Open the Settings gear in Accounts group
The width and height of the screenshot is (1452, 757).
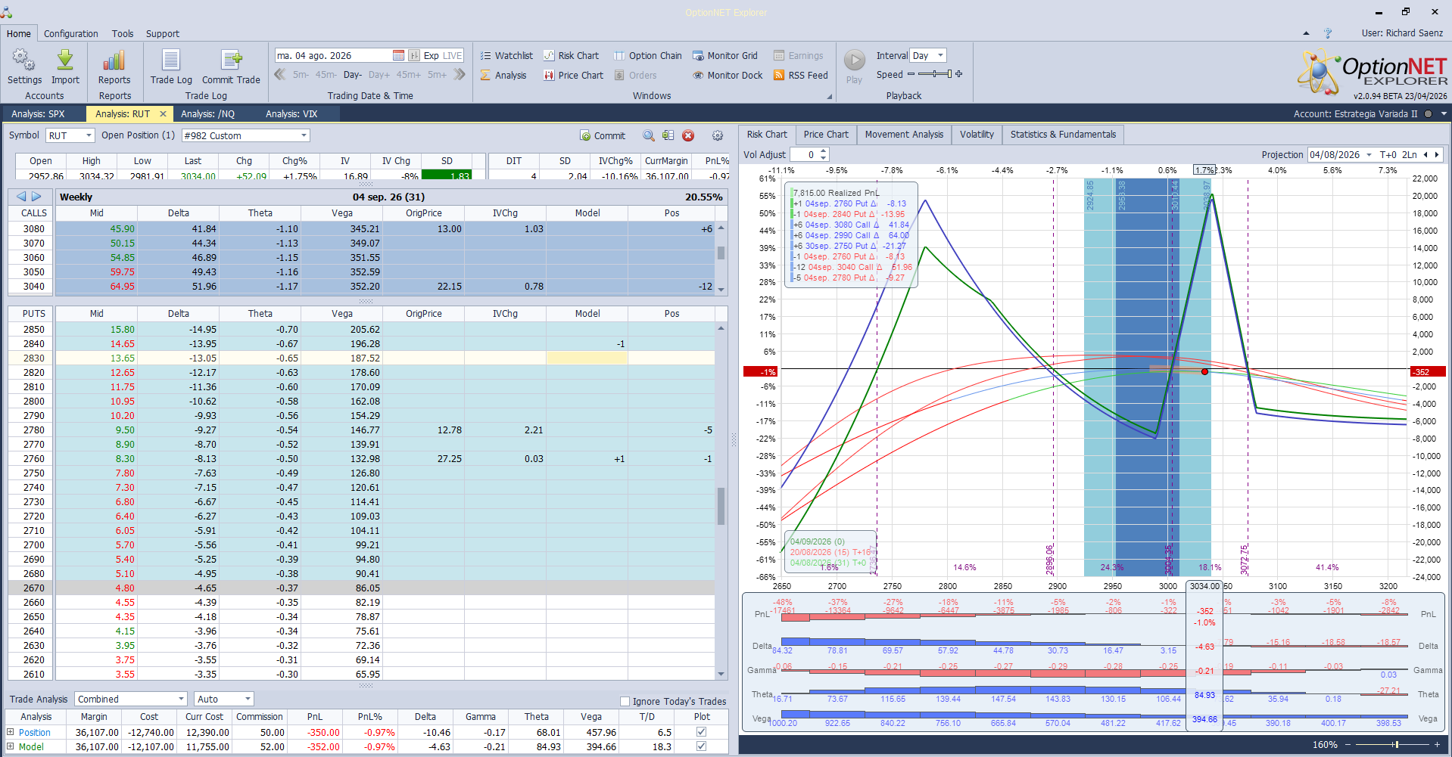coord(24,66)
